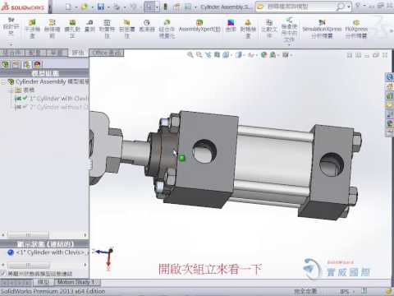
Task: Switch to the ConfigurationManager panel
Action: pos(26,65)
